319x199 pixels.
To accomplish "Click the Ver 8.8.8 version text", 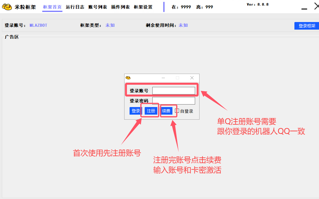I will (x=258, y=5).
